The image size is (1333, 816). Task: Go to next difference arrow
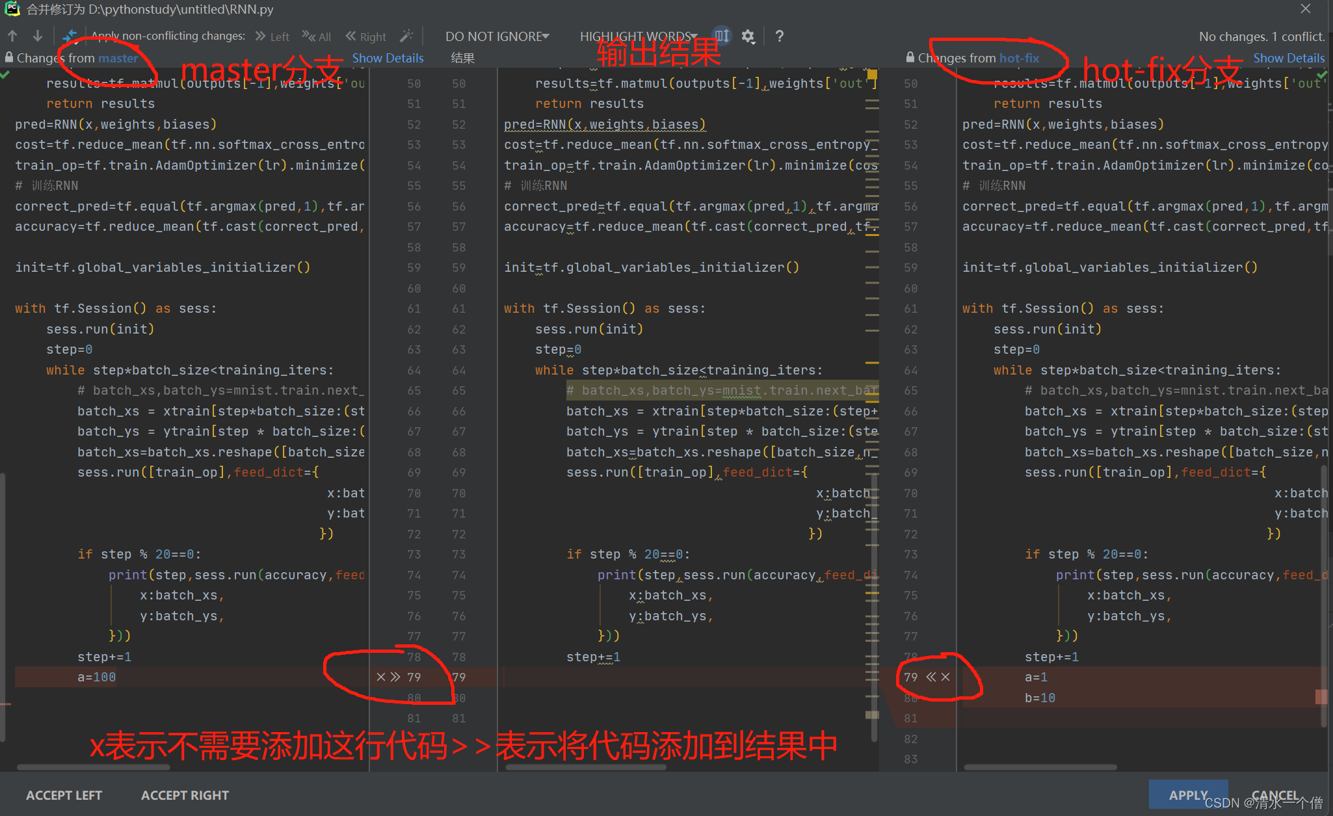point(38,36)
